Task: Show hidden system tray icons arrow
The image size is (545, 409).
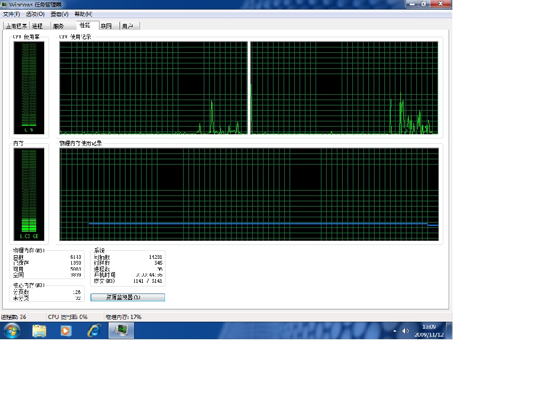Action: click(x=395, y=331)
